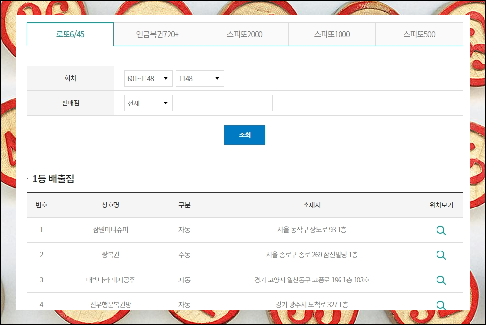Click the 소재지 column header
This screenshot has width=486, height=325.
tap(312, 205)
